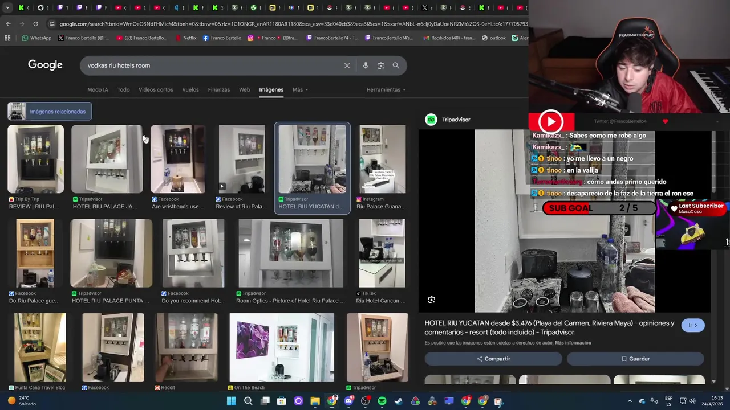Click the scroll-down arrow in the preview panel
The height and width of the screenshot is (410, 730).
pyautogui.click(x=714, y=381)
